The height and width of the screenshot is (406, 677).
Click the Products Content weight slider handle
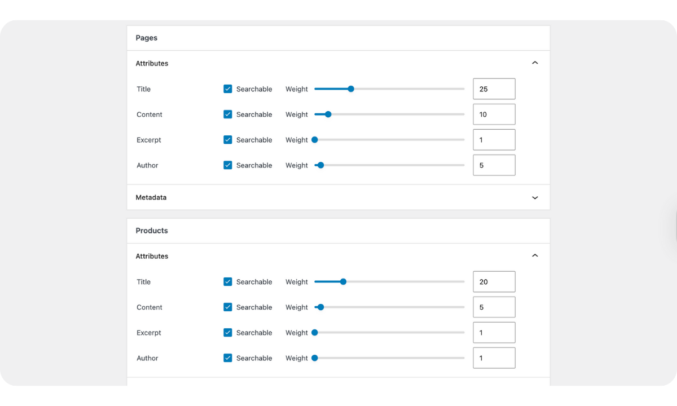click(x=320, y=307)
